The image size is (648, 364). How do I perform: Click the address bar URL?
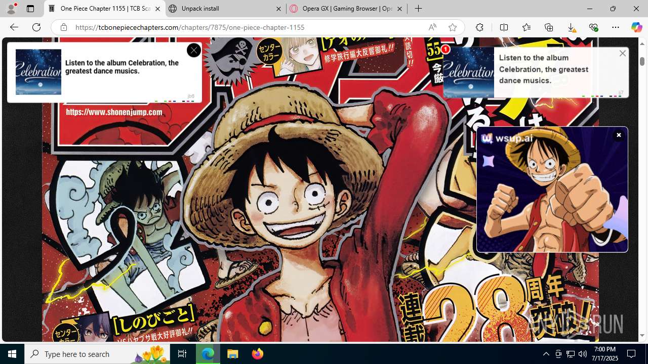(x=190, y=27)
